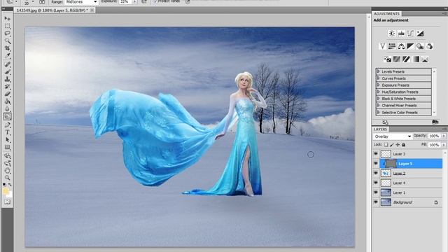Select Layer 2 in the Layers panel
448x252 pixels.
(411, 173)
